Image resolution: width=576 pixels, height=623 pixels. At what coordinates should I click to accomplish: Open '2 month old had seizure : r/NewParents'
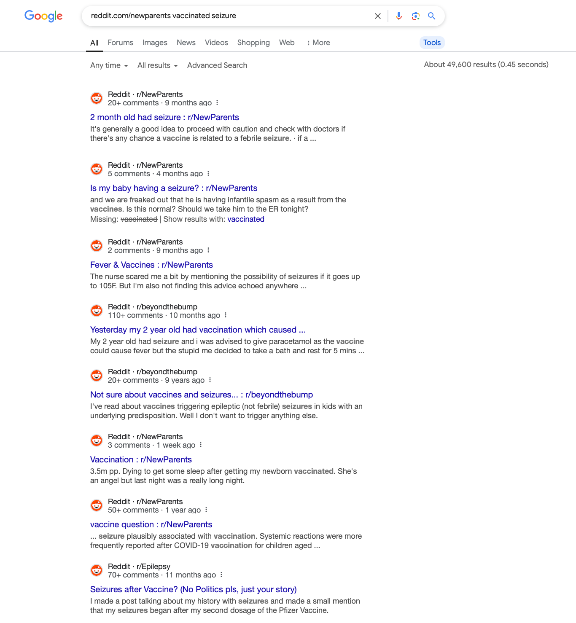[x=164, y=117]
